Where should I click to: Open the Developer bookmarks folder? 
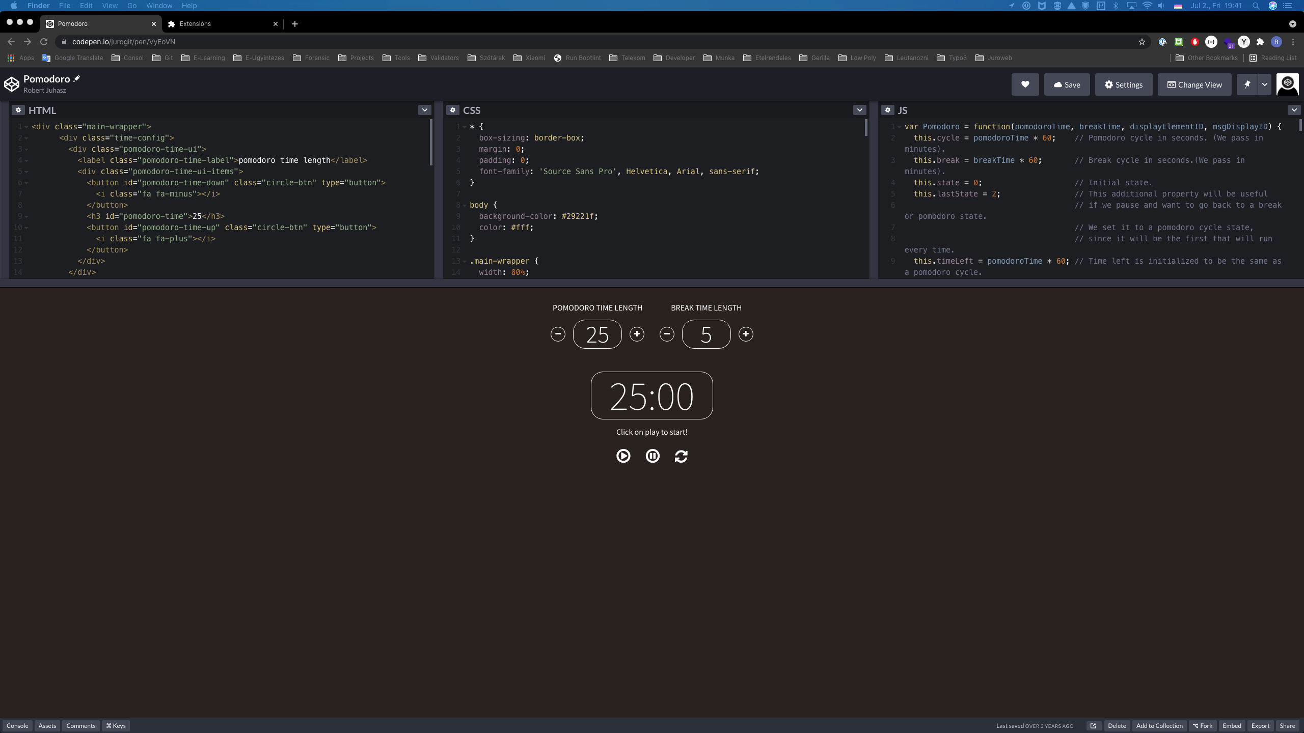pyautogui.click(x=674, y=58)
